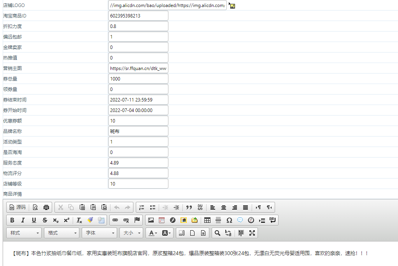Click the 淘宝商品ID input field
398x266 pixels.
coord(138,16)
